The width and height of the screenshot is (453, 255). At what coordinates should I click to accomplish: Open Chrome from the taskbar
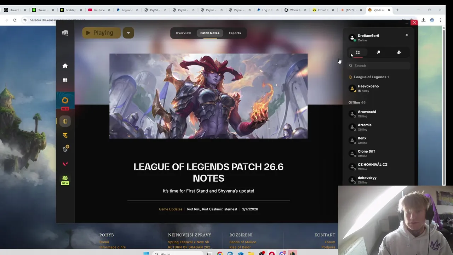(x=220, y=254)
